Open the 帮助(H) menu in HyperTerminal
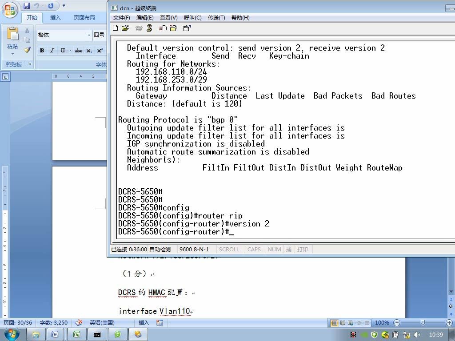This screenshot has width=455, height=341. click(240, 18)
